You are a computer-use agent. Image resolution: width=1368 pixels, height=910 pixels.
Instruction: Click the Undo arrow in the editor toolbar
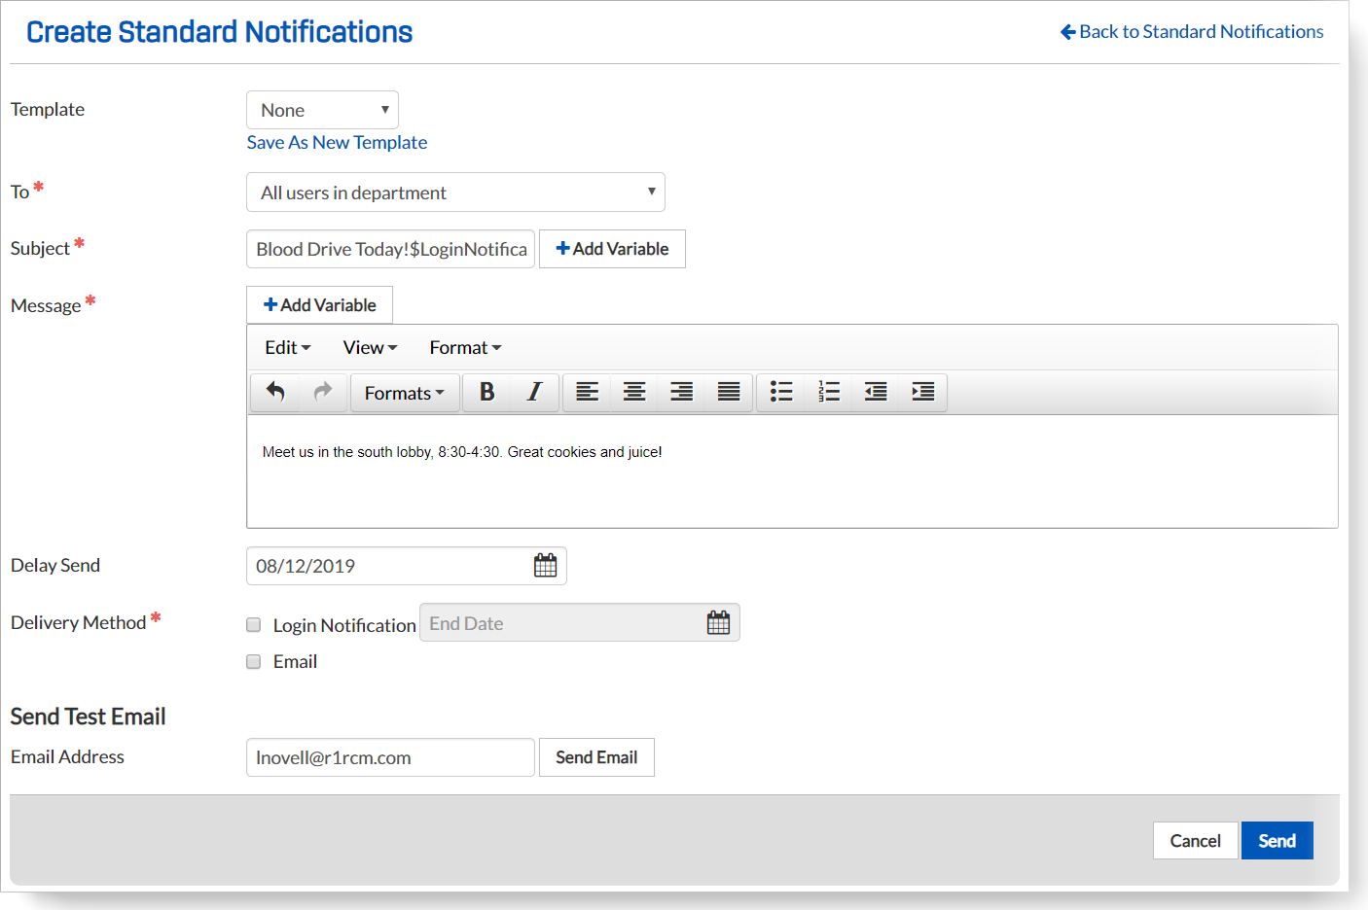click(274, 392)
